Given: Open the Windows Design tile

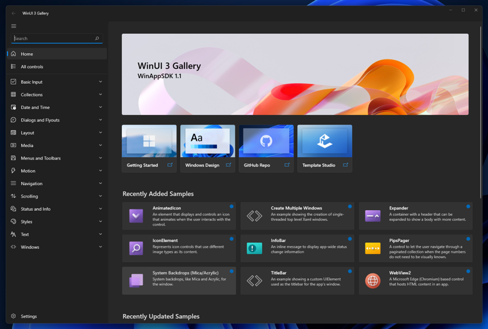Looking at the screenshot, I should point(208,148).
